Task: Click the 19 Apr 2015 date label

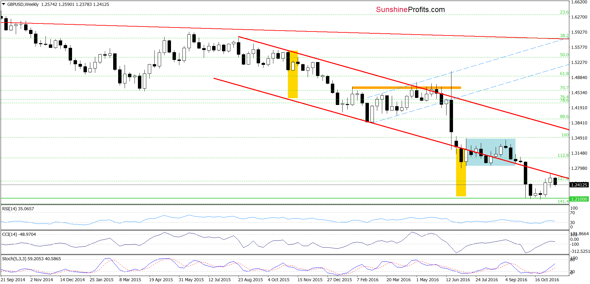Action: coord(161,280)
